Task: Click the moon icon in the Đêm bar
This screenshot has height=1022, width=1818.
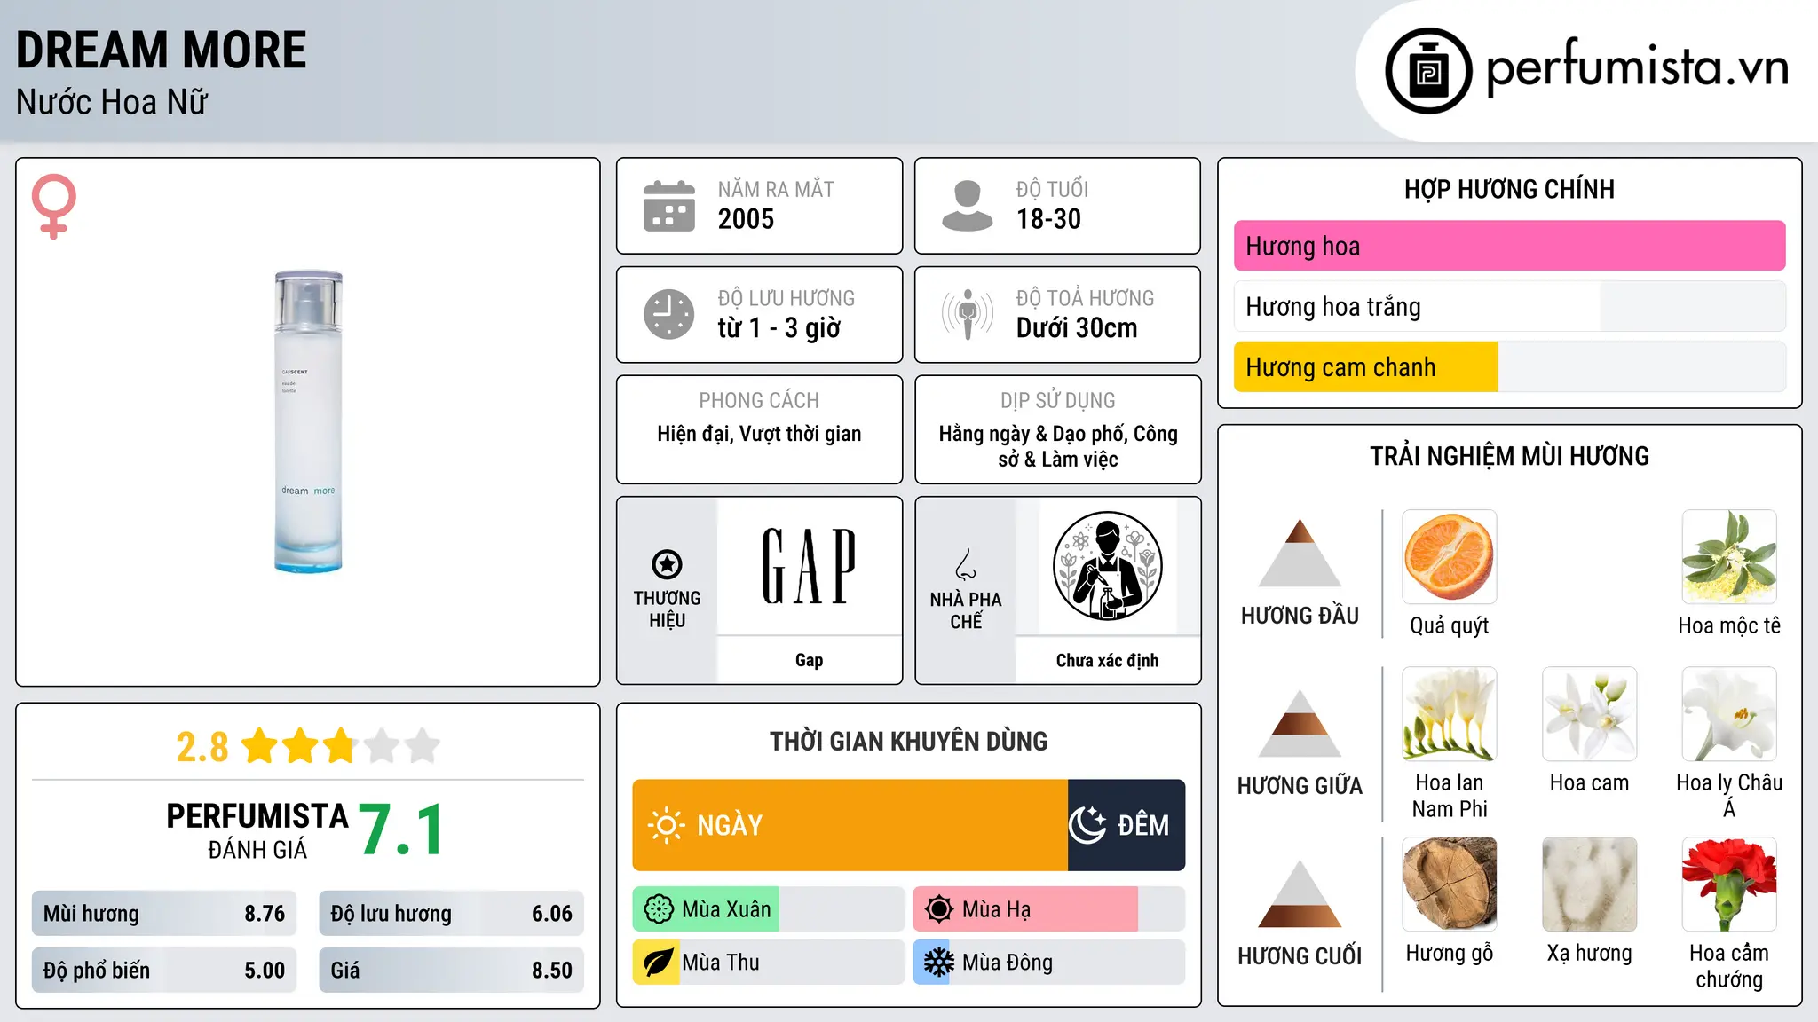Action: (1087, 825)
